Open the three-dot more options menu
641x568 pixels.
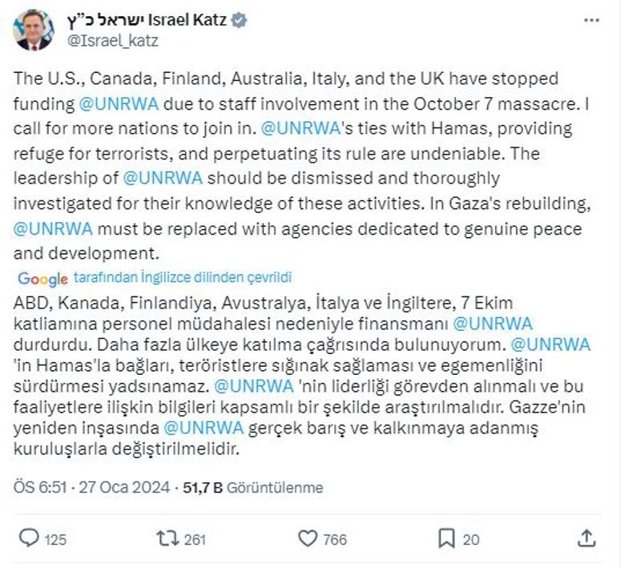pos(591,21)
